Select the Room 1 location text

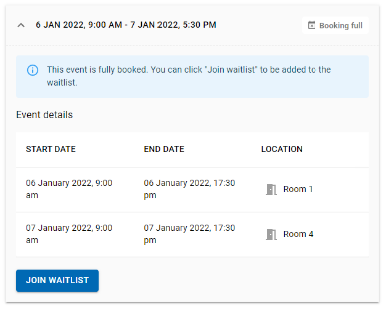point(298,190)
